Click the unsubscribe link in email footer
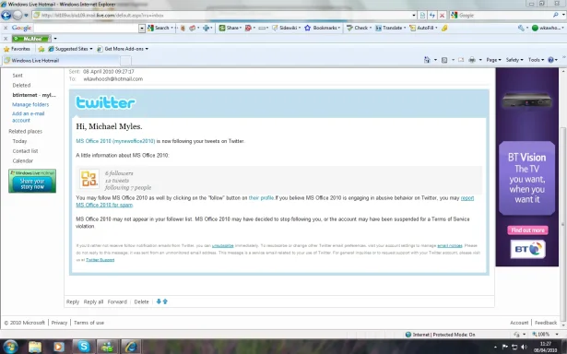 pyautogui.click(x=223, y=245)
